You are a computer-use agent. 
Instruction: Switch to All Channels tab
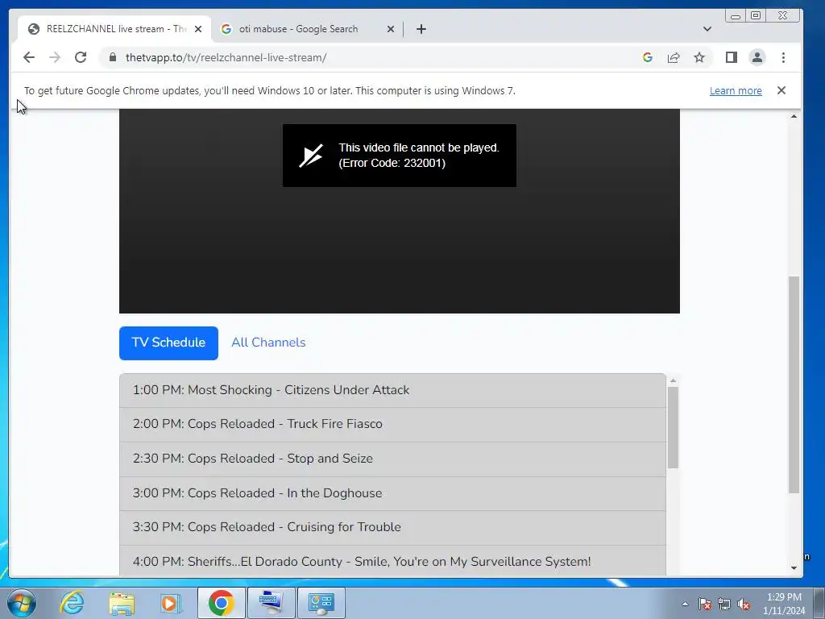(268, 343)
